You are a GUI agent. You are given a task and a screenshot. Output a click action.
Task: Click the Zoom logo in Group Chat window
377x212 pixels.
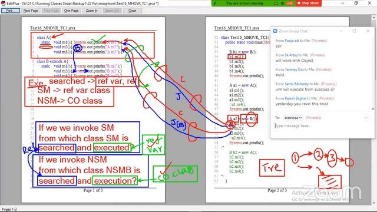pyautogui.click(x=275, y=31)
